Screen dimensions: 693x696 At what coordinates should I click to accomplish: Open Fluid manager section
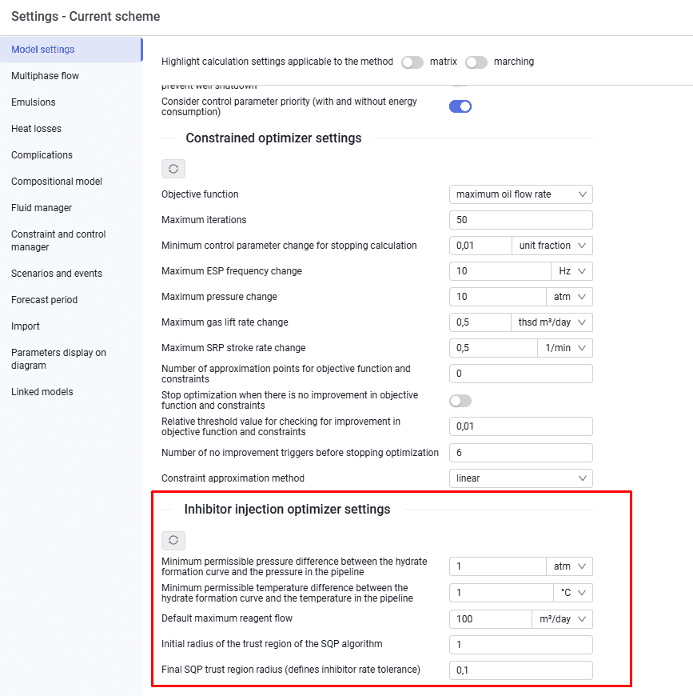click(71, 208)
